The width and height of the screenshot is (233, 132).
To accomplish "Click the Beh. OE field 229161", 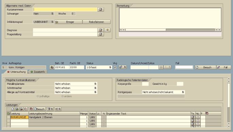I will [62, 67].
